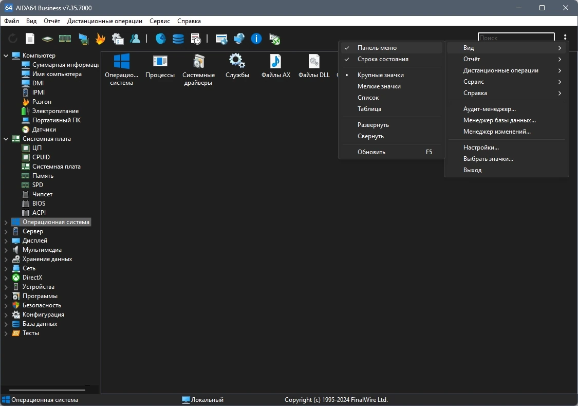Screen dimensions: 578x406
Task: Click the Report document icon in toolbar
Action: click(30, 39)
